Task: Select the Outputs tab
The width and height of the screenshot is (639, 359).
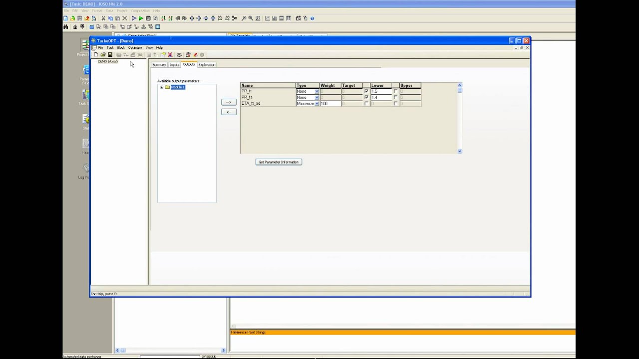Action: coord(189,64)
